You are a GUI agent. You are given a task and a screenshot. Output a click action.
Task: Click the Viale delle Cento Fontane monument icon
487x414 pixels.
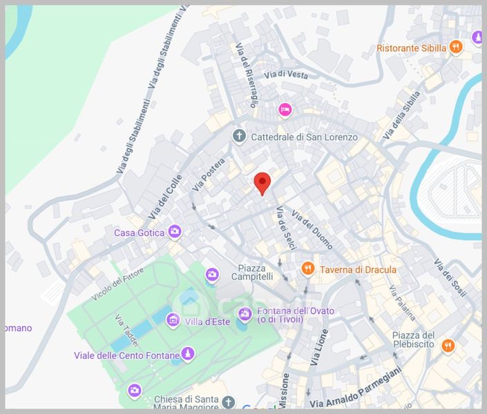(x=188, y=354)
